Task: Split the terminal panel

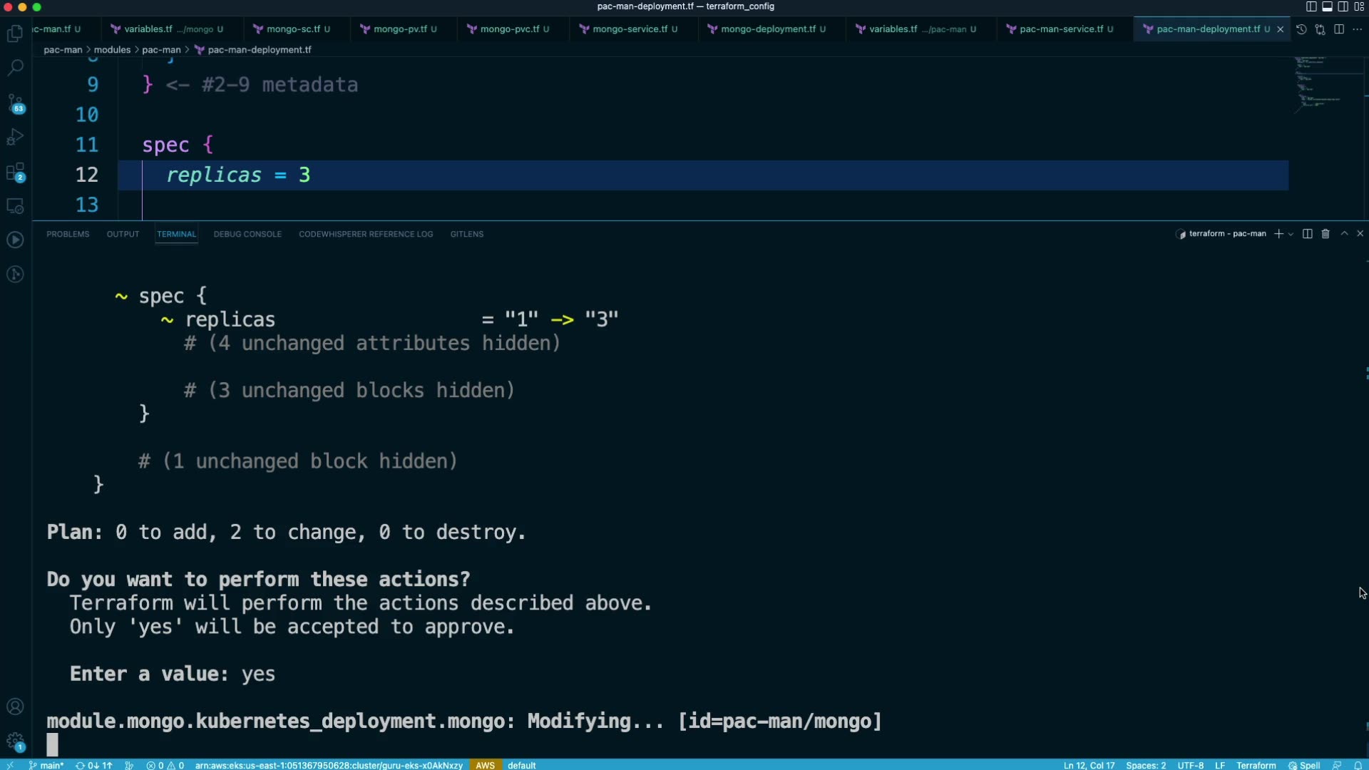Action: pyautogui.click(x=1307, y=234)
